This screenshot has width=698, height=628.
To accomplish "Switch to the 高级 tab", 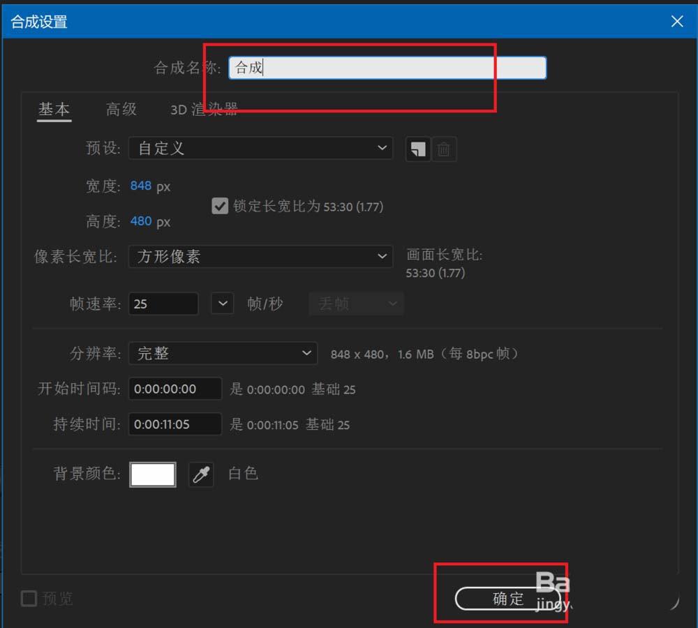I will click(x=119, y=109).
